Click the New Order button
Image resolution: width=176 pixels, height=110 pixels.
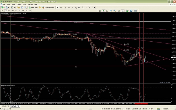tap(33, 8)
